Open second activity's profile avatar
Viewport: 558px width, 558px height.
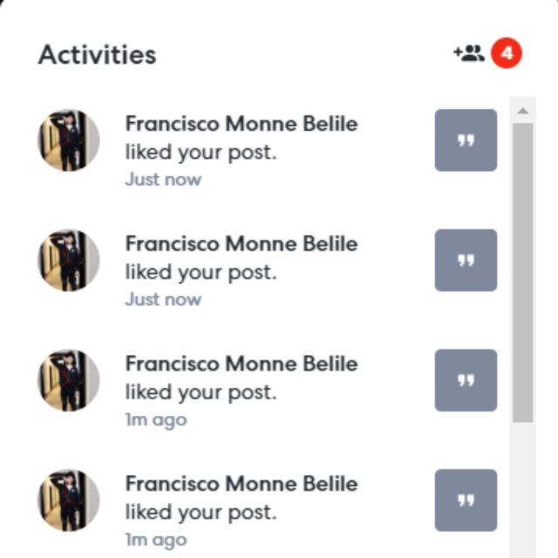tap(69, 260)
